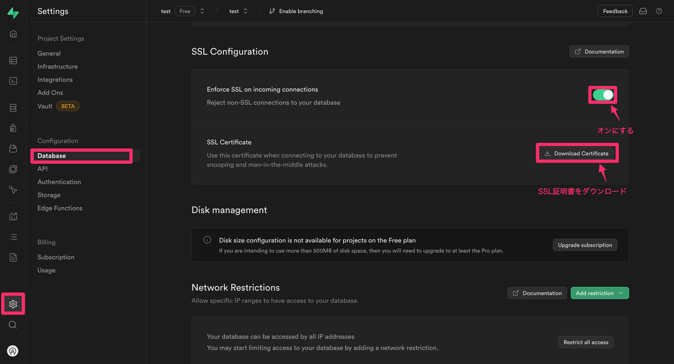The width and height of the screenshot is (674, 364).
Task: Open the Table Editor icon
Action: [x=13, y=61]
